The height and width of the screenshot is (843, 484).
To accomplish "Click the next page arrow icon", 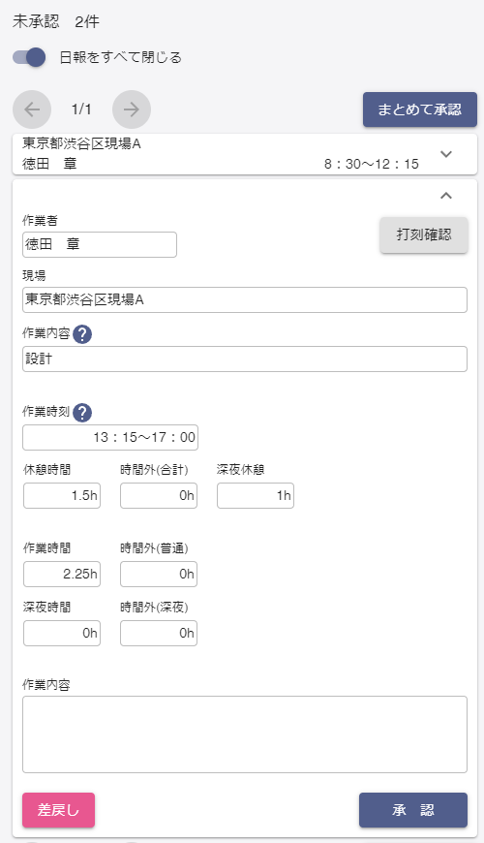I will [x=132, y=109].
